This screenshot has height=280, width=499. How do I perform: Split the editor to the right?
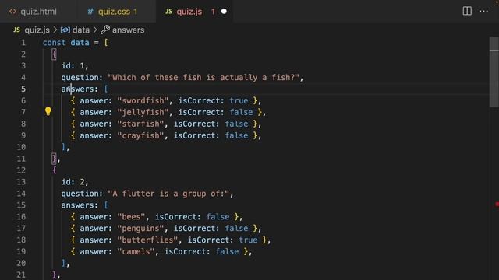coord(467,11)
